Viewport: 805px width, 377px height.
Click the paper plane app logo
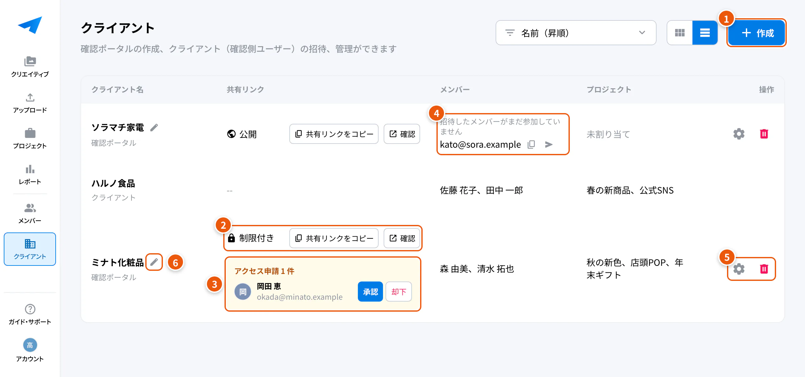coord(30,25)
